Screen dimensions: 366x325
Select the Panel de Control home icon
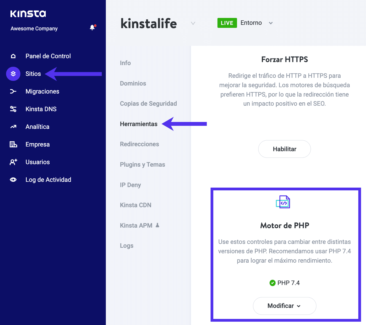13,56
